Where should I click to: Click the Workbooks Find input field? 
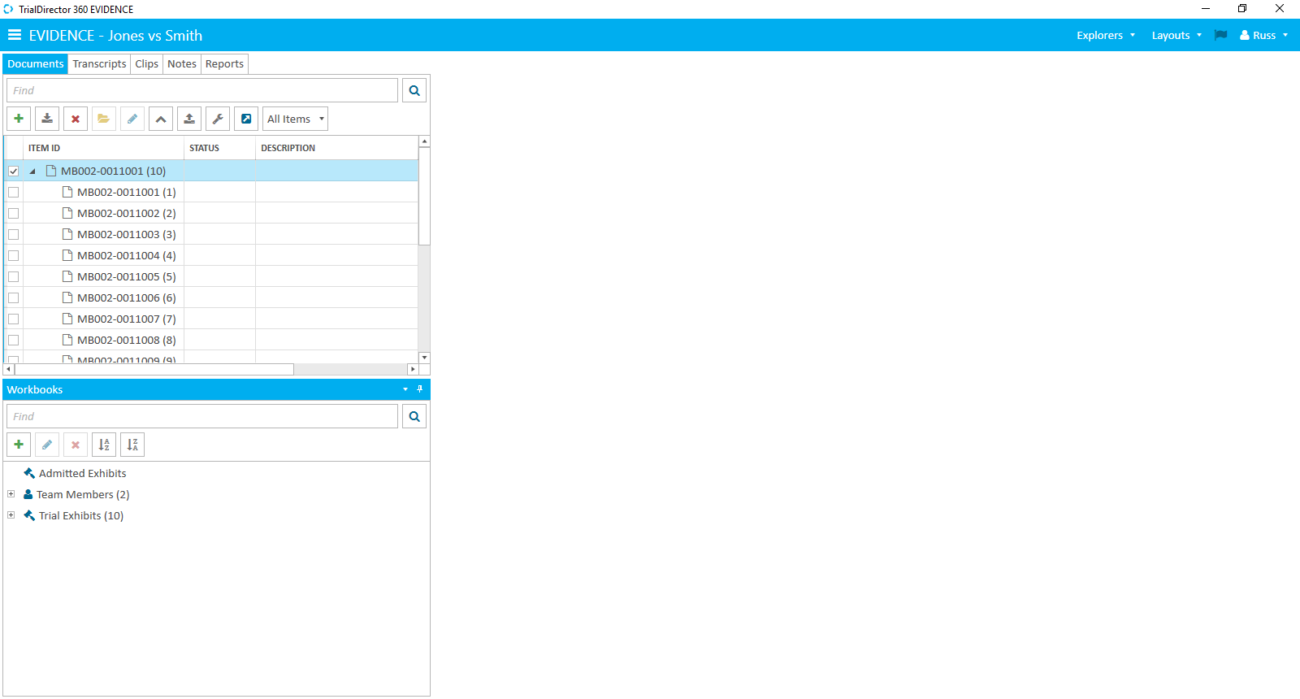tap(202, 416)
